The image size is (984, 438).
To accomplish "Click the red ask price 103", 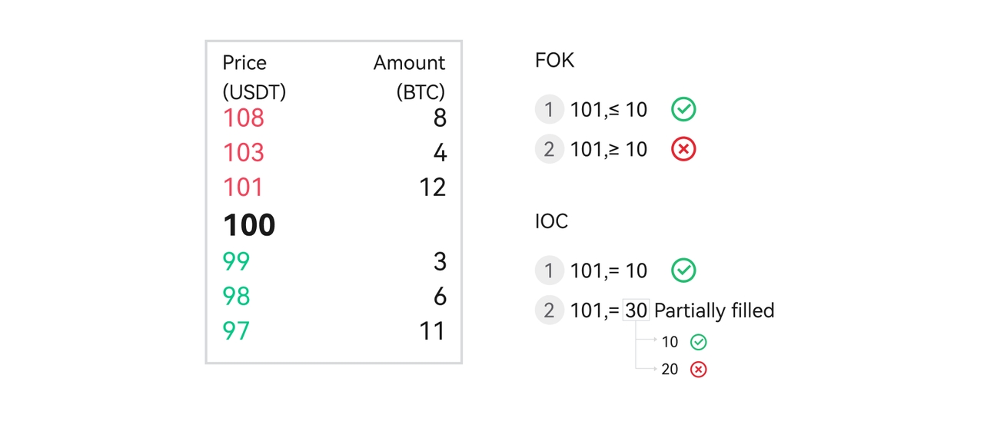I will pos(244,153).
